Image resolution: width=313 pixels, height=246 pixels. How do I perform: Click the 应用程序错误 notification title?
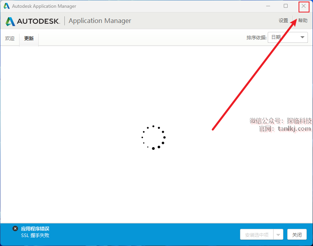pyautogui.click(x=35, y=229)
